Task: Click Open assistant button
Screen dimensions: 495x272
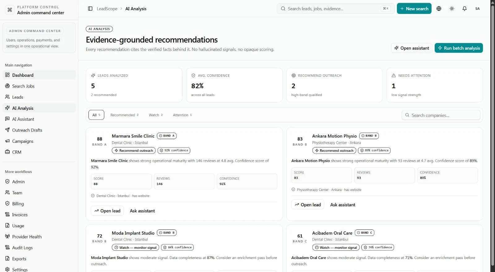Action: (411, 48)
